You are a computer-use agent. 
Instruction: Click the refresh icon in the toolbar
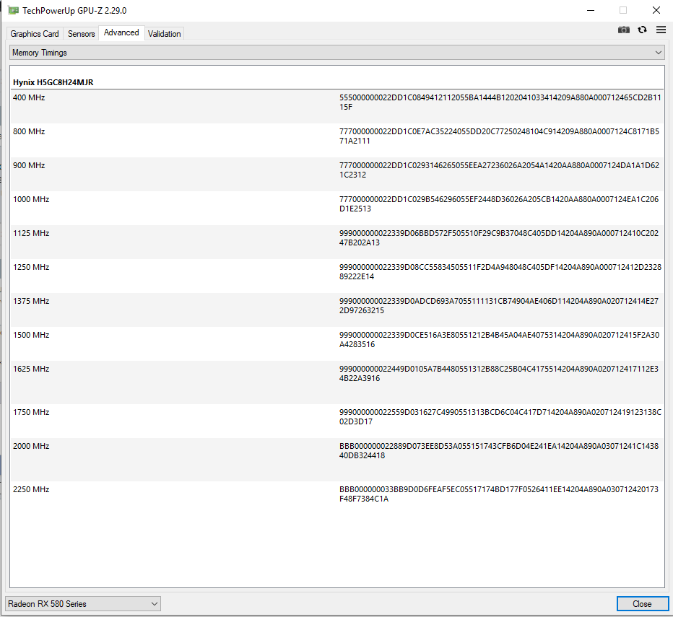(642, 30)
